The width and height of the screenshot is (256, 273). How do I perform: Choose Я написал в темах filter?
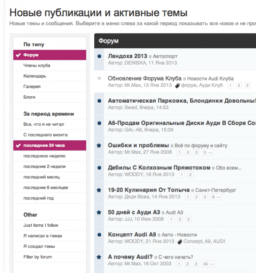(x=49, y=236)
